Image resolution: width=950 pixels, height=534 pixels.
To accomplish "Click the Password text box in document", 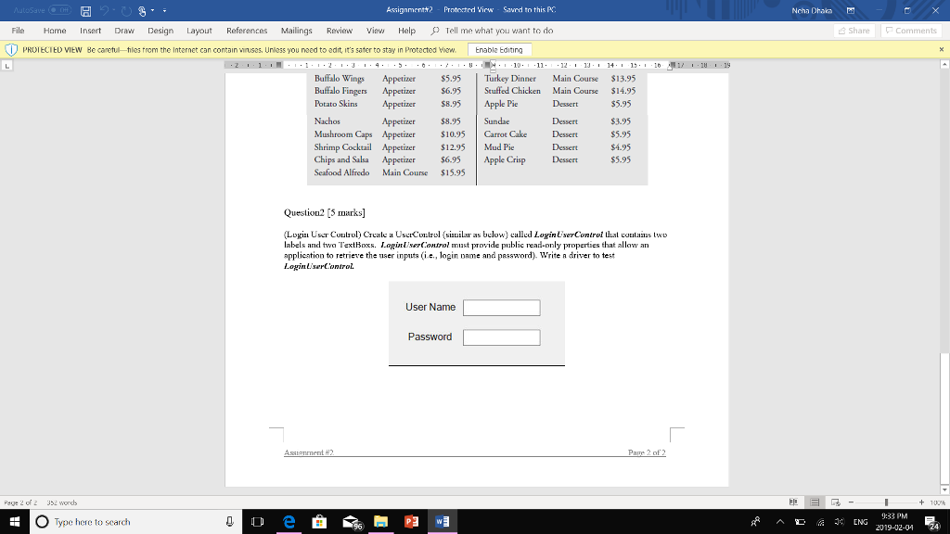I will pos(501,337).
